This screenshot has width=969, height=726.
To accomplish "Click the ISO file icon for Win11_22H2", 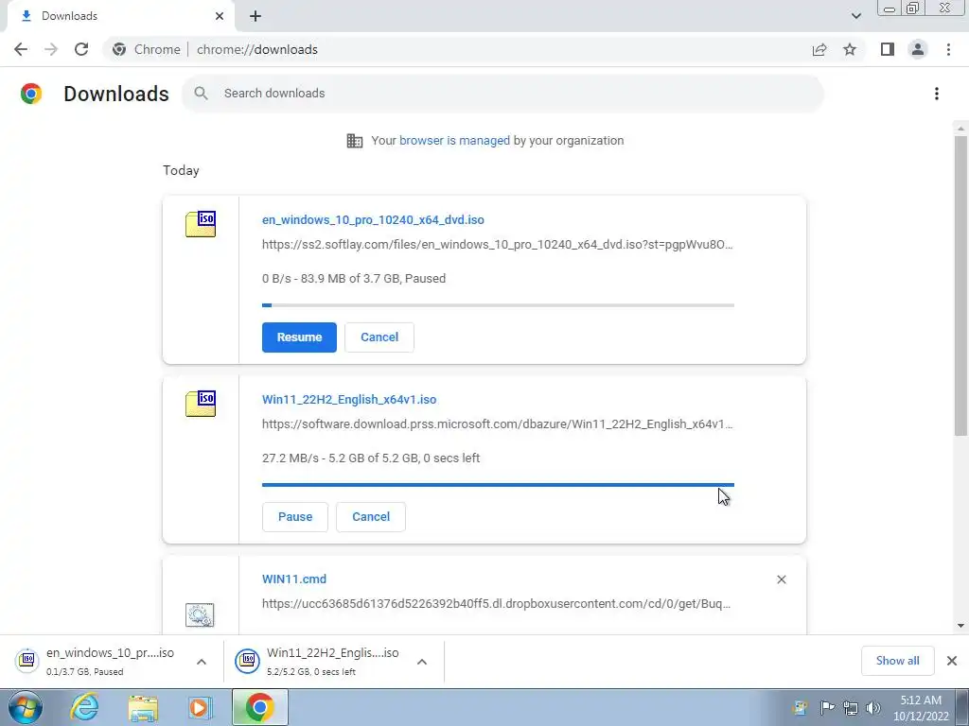I will point(201,404).
